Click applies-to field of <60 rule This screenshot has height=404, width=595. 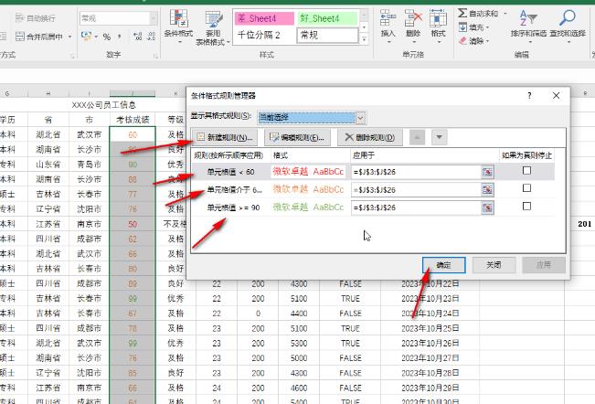coord(416,172)
